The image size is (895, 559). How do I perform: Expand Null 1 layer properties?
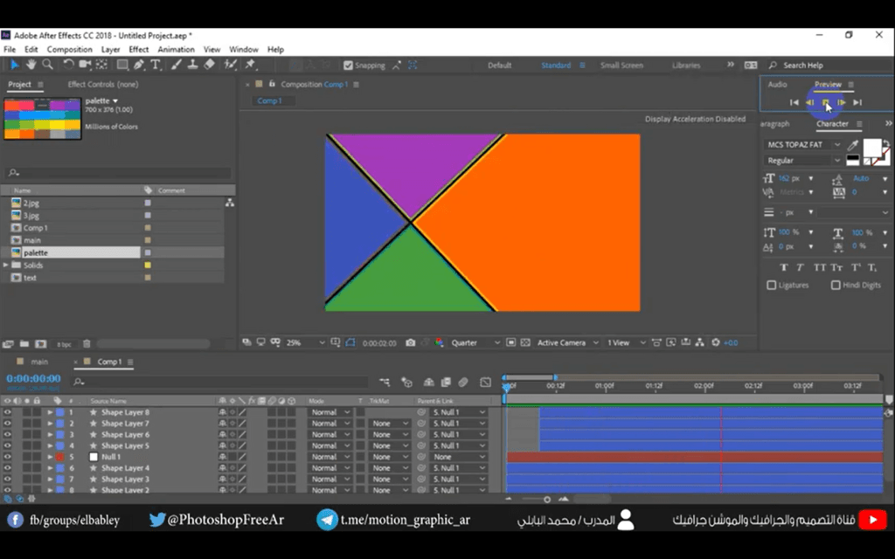(x=50, y=457)
